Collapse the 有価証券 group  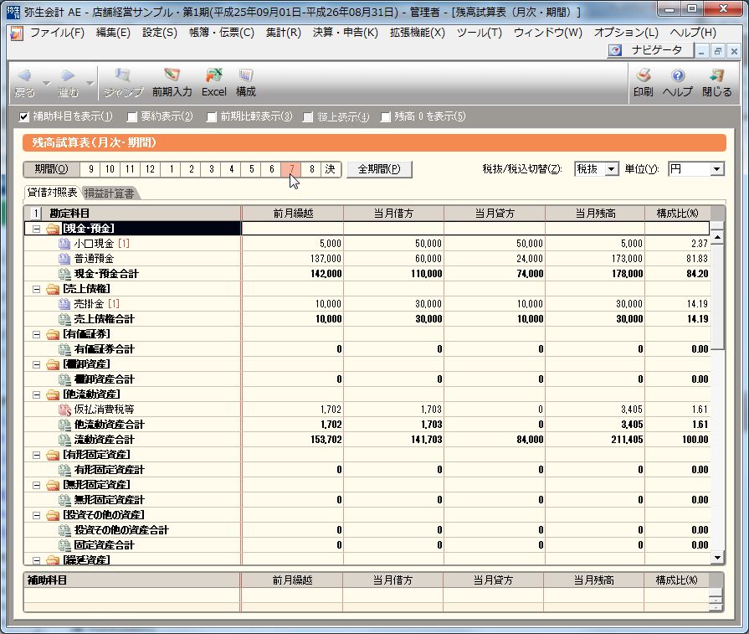36,335
